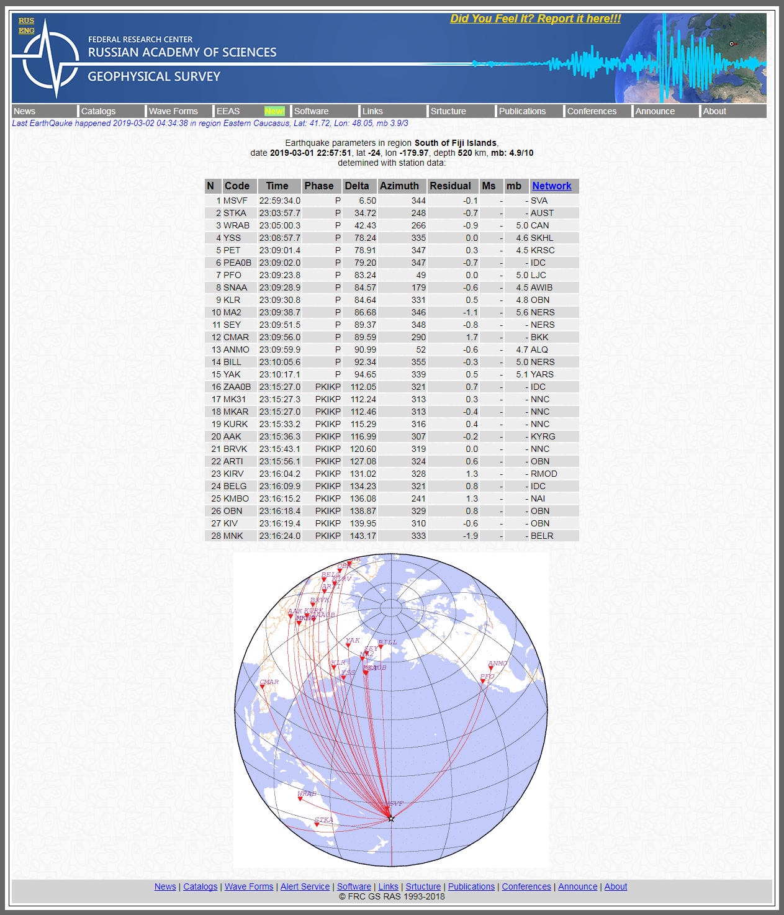Open the Links link in the footer
This screenshot has width=784, height=915.
click(x=389, y=886)
